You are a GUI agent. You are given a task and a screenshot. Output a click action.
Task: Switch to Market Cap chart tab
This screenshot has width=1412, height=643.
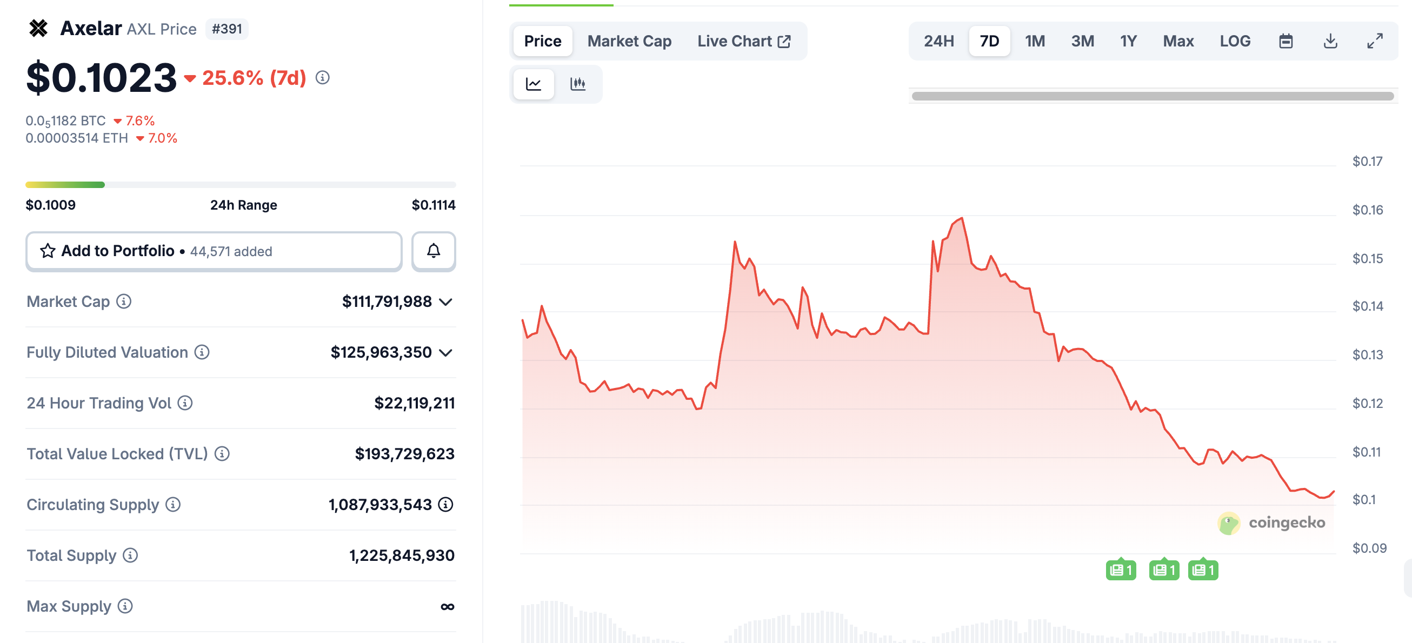point(629,41)
